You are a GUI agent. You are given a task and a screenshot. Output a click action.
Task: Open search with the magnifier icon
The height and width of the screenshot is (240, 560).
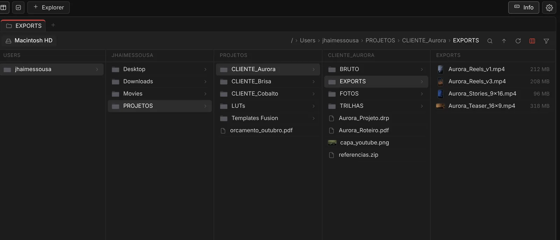[x=490, y=41]
